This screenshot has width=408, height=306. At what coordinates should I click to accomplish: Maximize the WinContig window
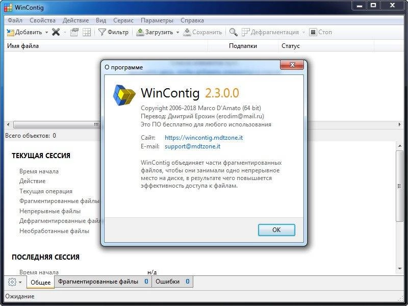pos(373,5)
